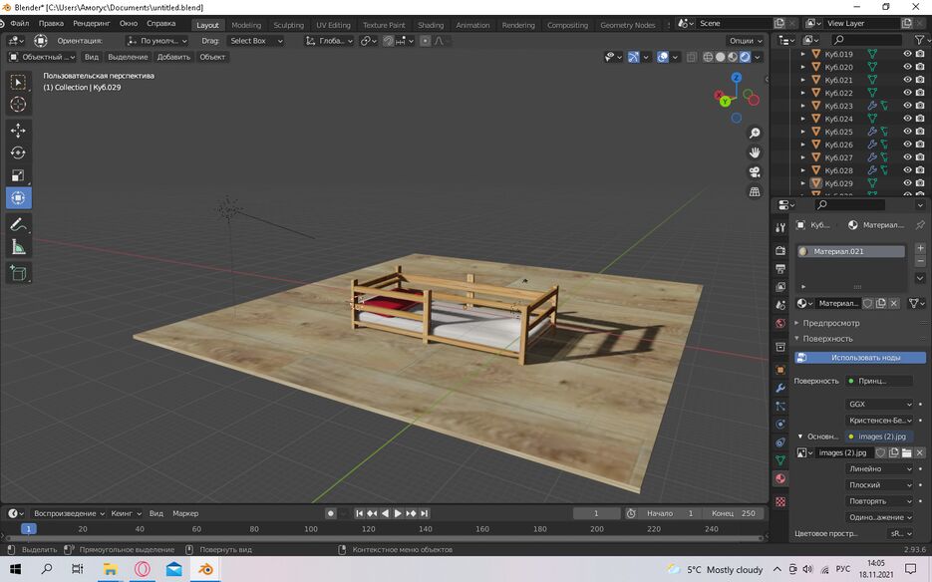Open the GGX distribution dropdown
Image resolution: width=932 pixels, height=582 pixels.
click(x=880, y=405)
